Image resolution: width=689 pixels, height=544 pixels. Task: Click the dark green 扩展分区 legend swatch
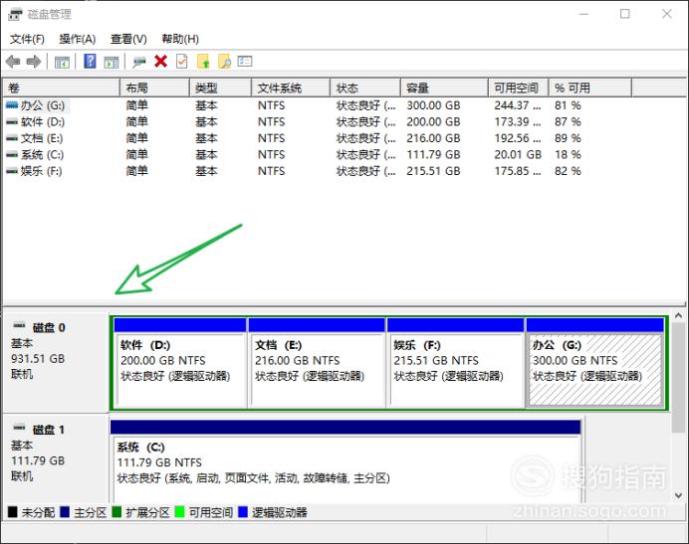click(116, 512)
